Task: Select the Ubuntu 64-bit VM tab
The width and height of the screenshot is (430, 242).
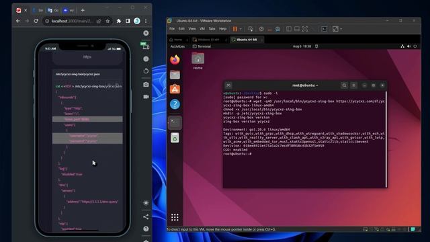Action: 247,40
